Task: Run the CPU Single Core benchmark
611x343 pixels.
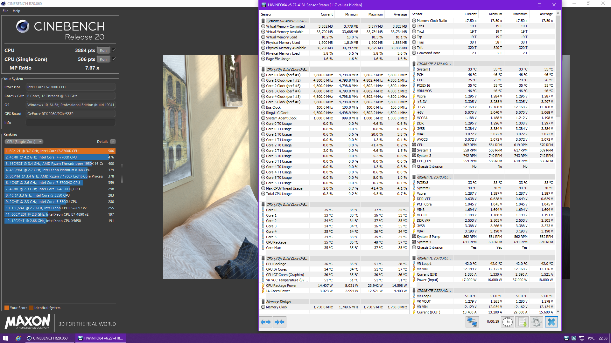Action: coord(103,59)
